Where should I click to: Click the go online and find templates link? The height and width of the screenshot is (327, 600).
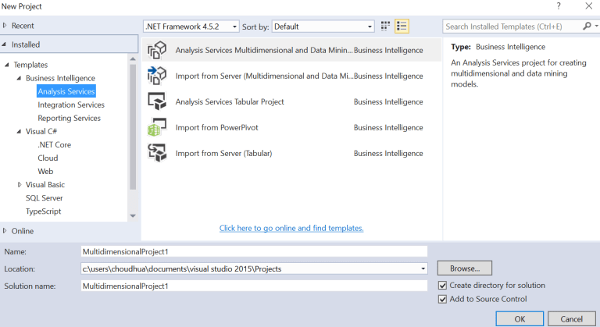click(291, 228)
